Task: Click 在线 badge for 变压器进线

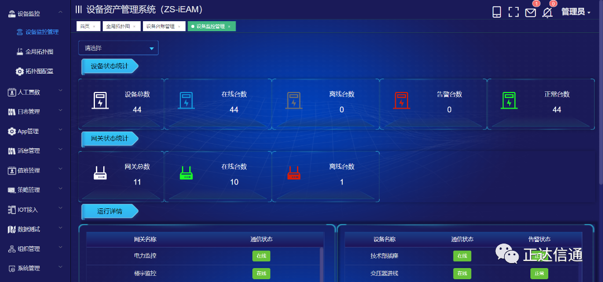Action: (462, 274)
